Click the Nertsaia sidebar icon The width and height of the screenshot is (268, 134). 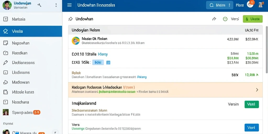tap(6, 19)
